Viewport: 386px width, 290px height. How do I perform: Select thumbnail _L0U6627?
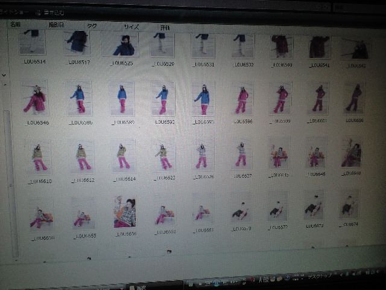[241, 154]
